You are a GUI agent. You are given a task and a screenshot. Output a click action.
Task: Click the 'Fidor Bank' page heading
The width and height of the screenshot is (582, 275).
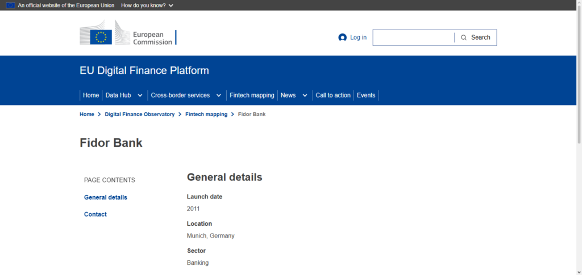click(x=111, y=143)
